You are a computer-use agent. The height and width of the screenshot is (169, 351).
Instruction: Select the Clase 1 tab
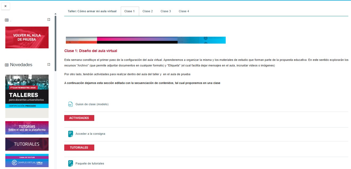130,11
